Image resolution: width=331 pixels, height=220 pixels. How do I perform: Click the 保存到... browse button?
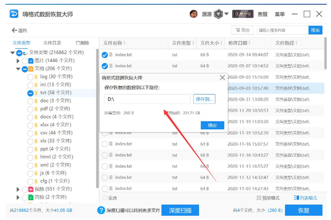[x=204, y=99]
